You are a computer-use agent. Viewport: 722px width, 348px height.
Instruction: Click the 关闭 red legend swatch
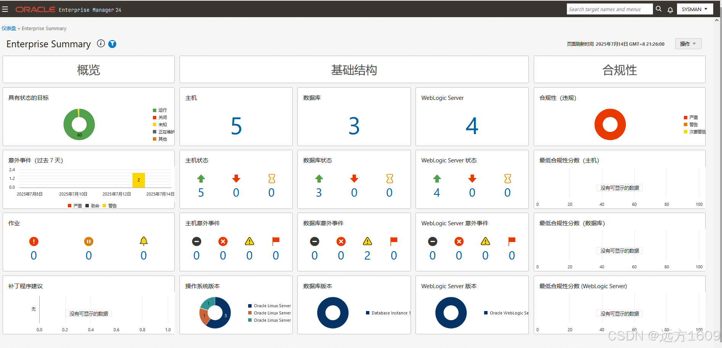pos(155,117)
